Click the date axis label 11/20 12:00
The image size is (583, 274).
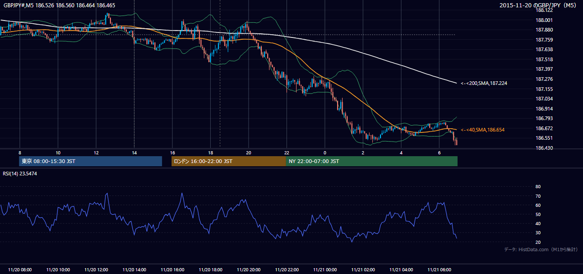click(96, 269)
